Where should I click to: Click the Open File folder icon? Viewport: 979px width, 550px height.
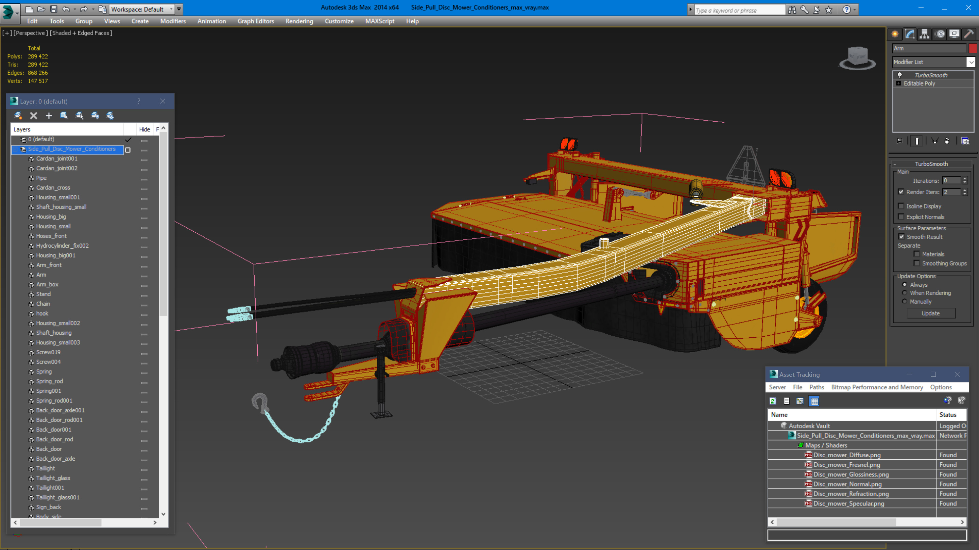(41, 9)
